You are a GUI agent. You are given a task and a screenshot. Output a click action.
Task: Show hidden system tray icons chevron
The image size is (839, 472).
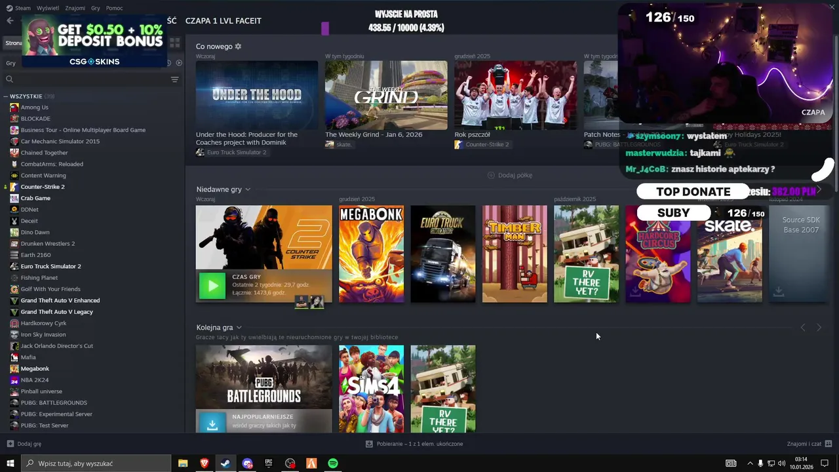click(750, 463)
